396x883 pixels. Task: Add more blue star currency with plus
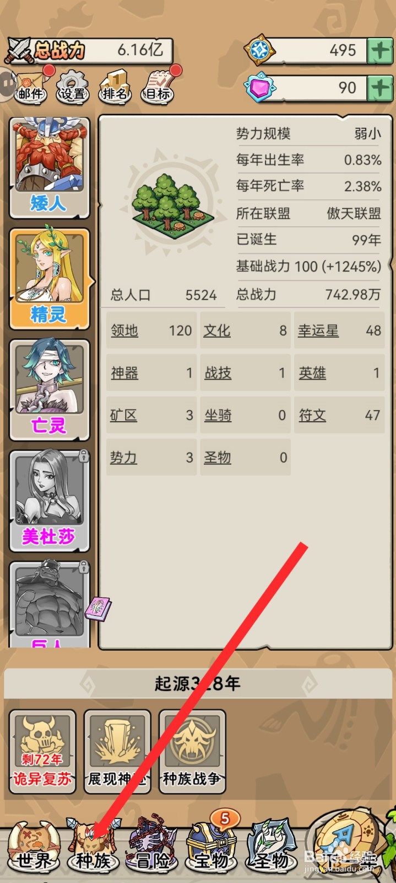(x=380, y=51)
